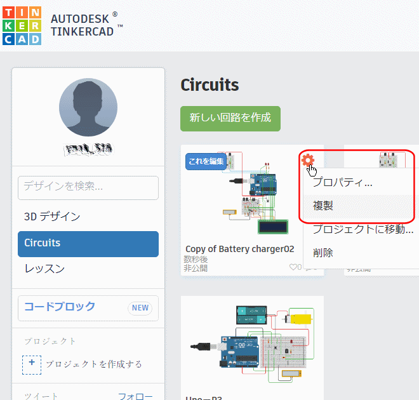Screen dimensions: 419x400
Task: Click the orange gear settings icon
Action: 308,159
